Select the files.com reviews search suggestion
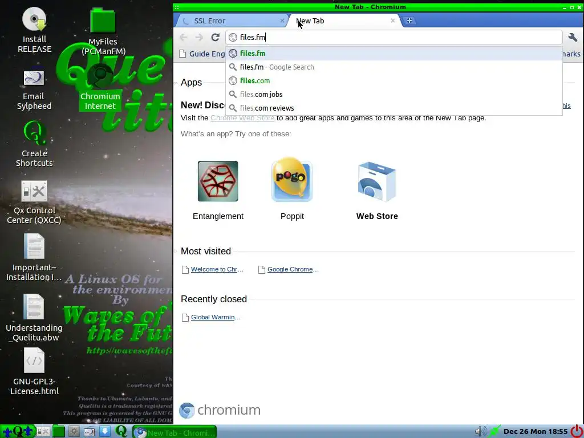 (394, 108)
